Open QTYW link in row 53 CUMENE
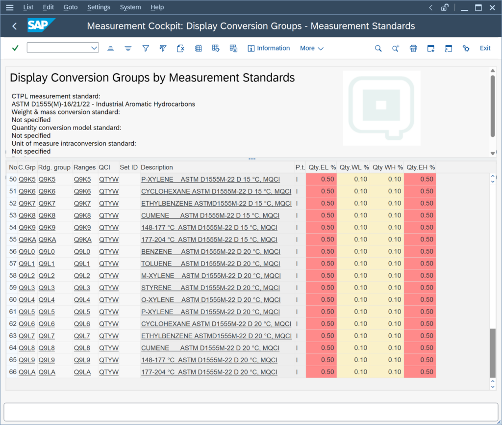Image resolution: width=502 pixels, height=425 pixels. click(x=108, y=216)
